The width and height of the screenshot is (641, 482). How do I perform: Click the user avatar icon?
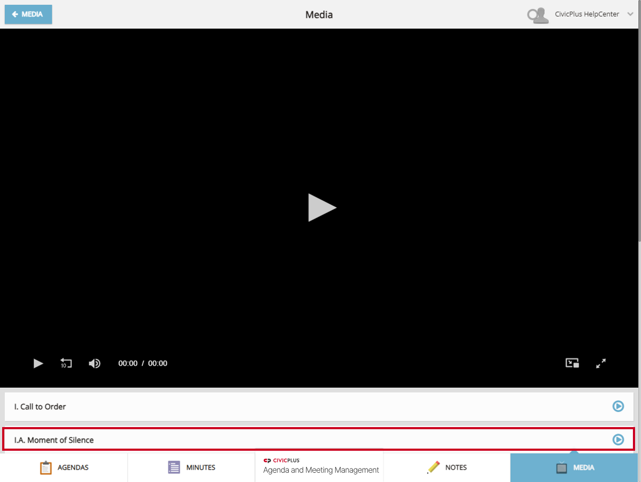538,15
